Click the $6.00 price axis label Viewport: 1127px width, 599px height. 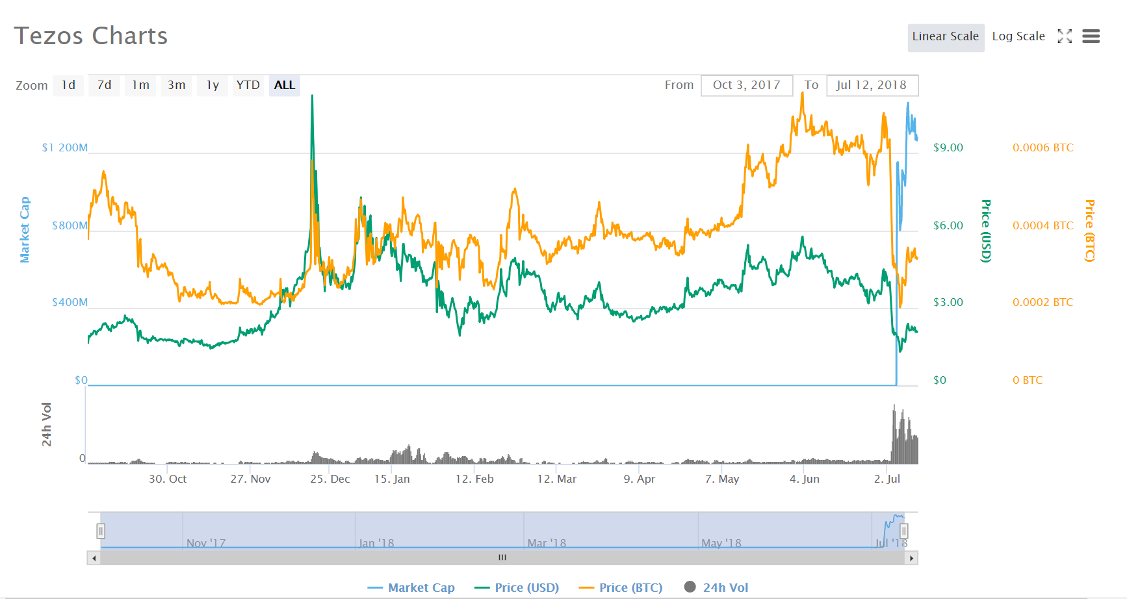pyautogui.click(x=948, y=225)
